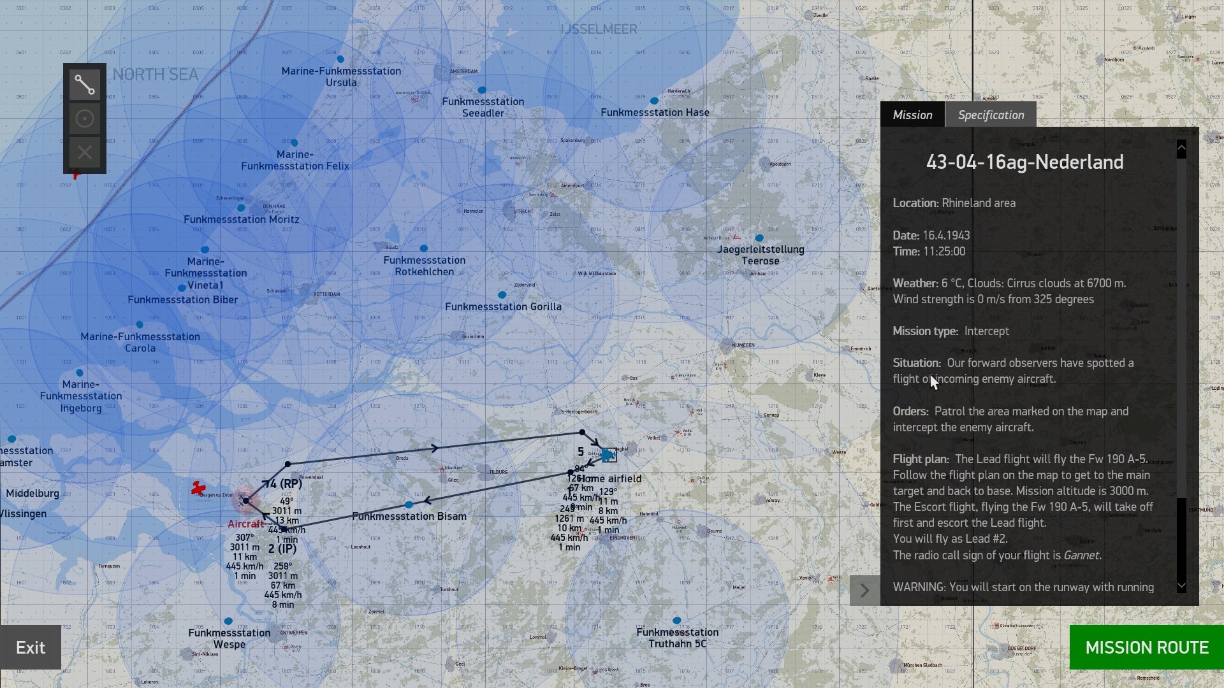Click the briefing scroll down arrow

[x=1181, y=585]
